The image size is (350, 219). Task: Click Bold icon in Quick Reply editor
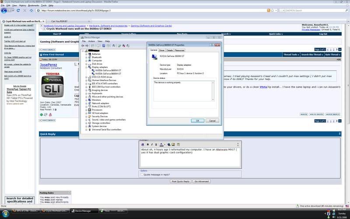[147, 145]
